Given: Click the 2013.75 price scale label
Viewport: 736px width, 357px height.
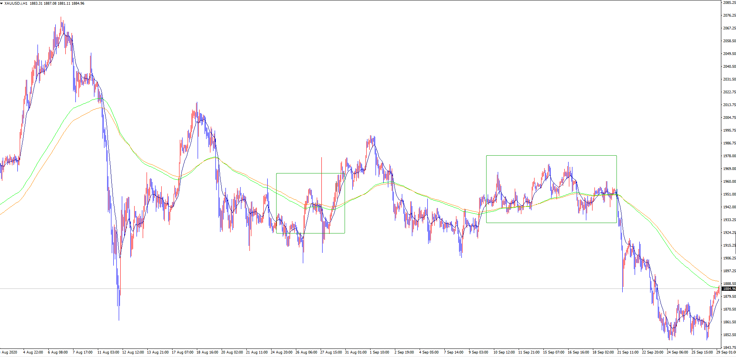Looking at the screenshot, I should (x=729, y=105).
